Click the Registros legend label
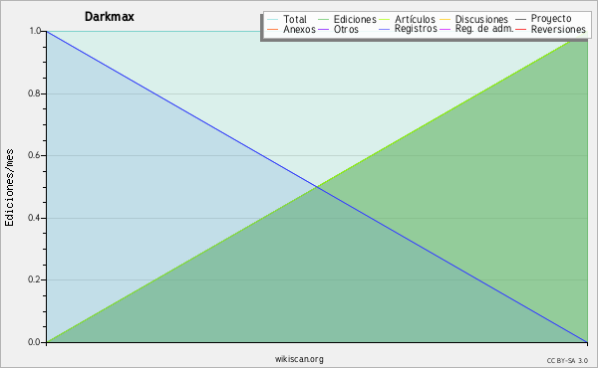The height and width of the screenshot is (368, 598). coord(416,29)
